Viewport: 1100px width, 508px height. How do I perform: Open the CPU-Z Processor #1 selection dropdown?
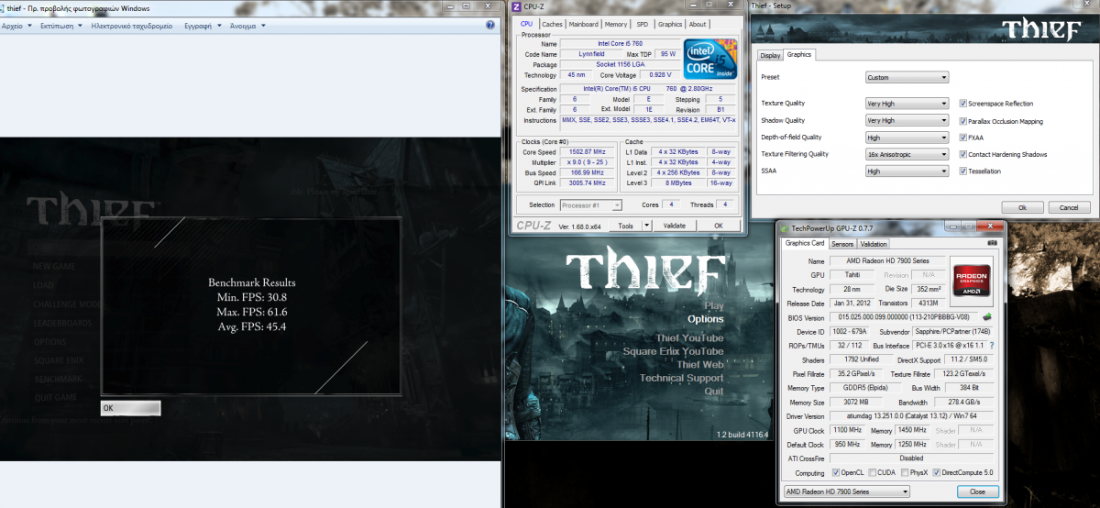590,204
